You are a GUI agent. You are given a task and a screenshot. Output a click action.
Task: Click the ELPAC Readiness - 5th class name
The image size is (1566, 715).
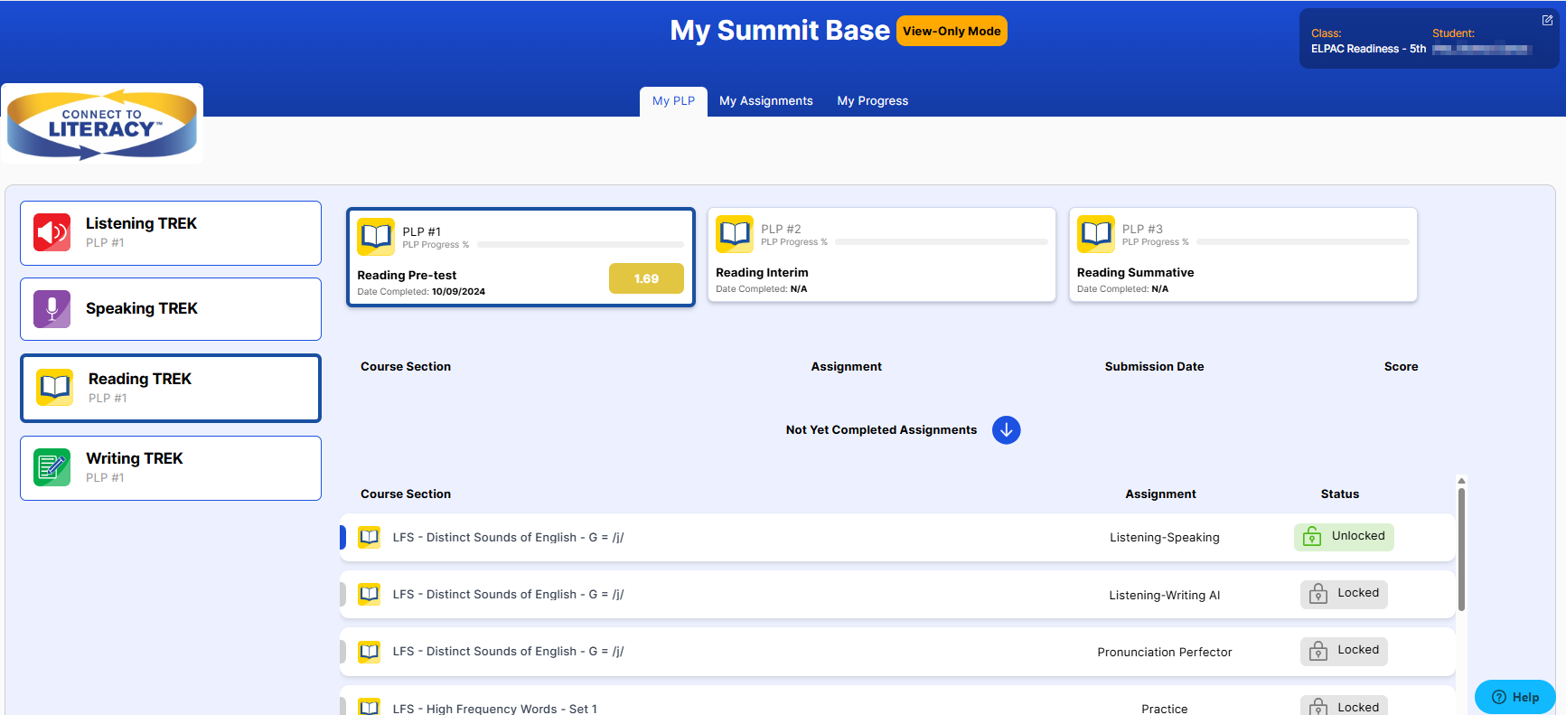click(x=1368, y=49)
